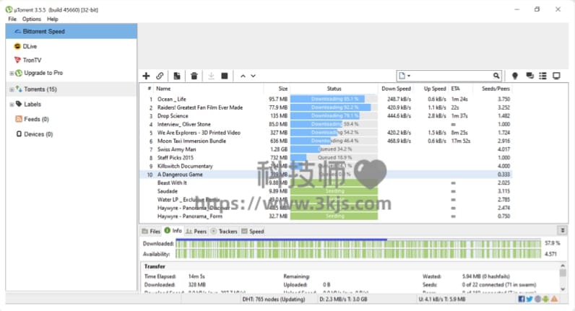The image size is (575, 311).
Task: Click the grey globe status bar icon
Action: 537,299
